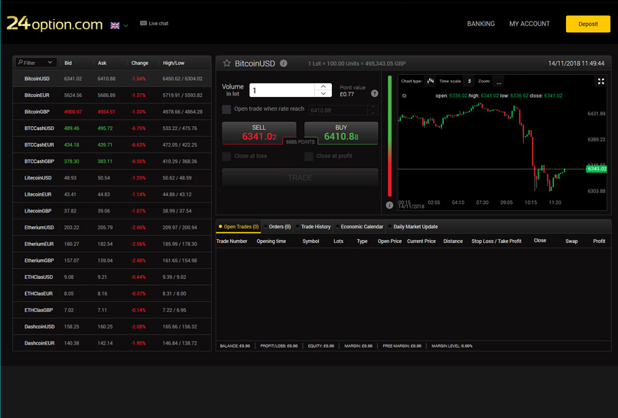Sort by the High/Low column header
The height and width of the screenshot is (418, 618).
pos(174,63)
